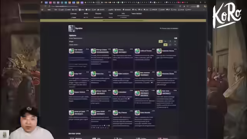Click the Max Arcana power-up icon
The width and height of the screenshot is (247, 139).
(x=137, y=74)
